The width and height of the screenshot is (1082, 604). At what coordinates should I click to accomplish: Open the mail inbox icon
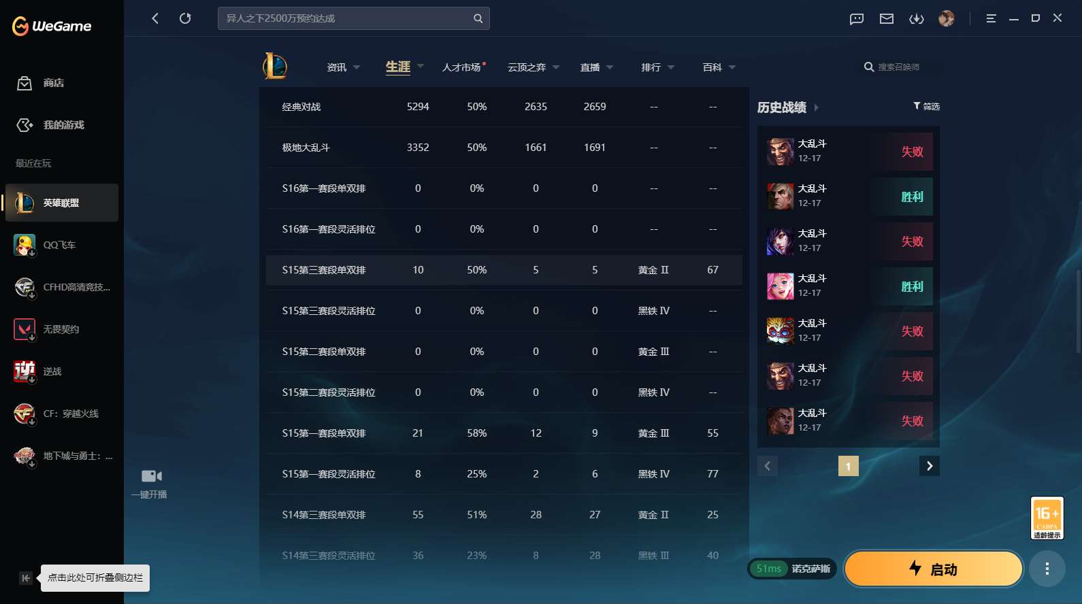coord(886,18)
